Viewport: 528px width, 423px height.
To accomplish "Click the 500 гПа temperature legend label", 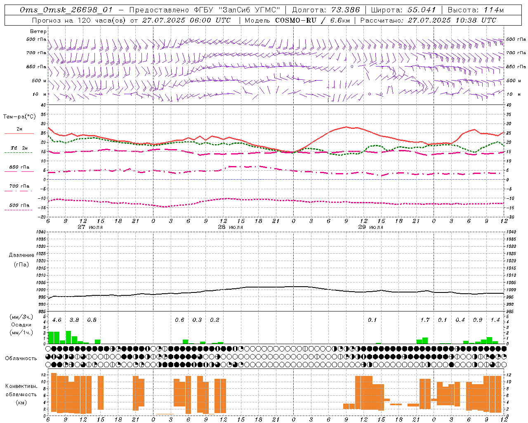I will (x=19, y=205).
